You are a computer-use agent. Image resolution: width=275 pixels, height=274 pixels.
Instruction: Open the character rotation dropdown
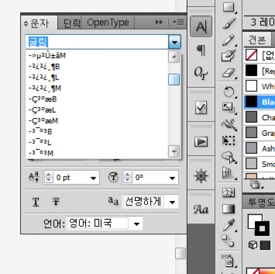coord(172,178)
